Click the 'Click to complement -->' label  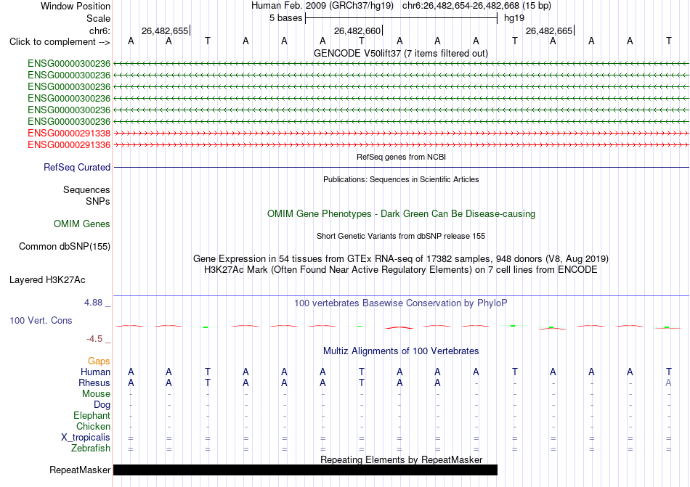60,42
